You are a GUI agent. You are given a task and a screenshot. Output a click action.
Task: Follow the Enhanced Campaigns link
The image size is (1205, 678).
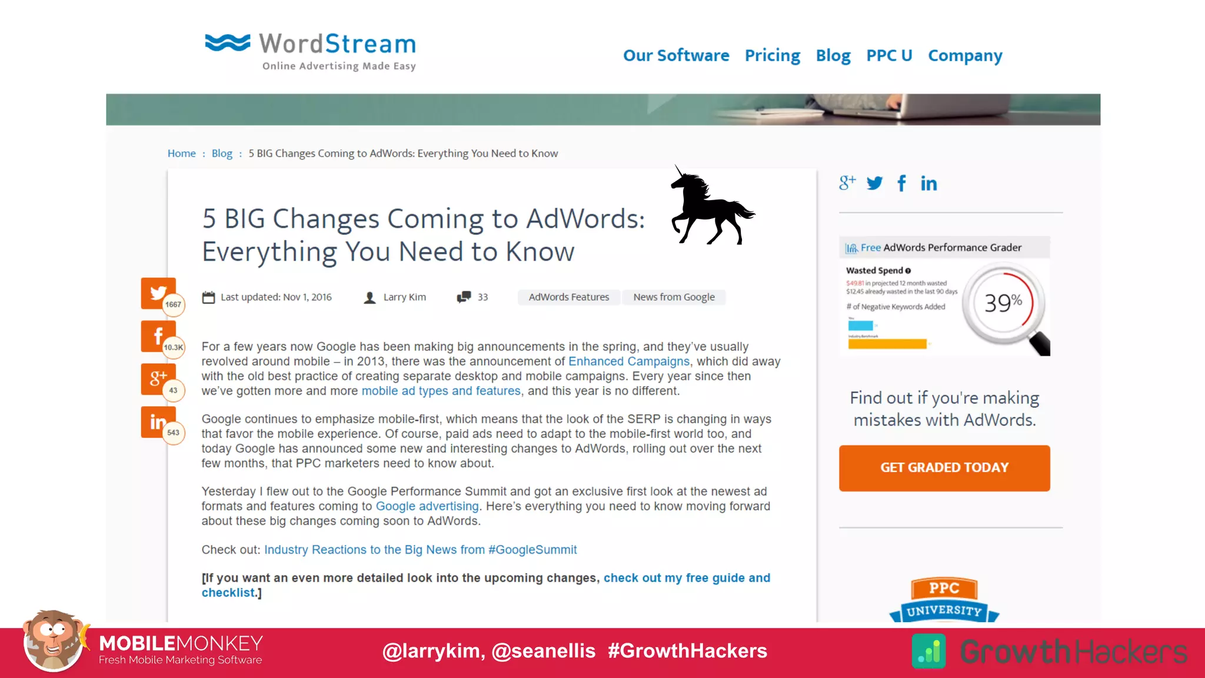[x=628, y=361]
